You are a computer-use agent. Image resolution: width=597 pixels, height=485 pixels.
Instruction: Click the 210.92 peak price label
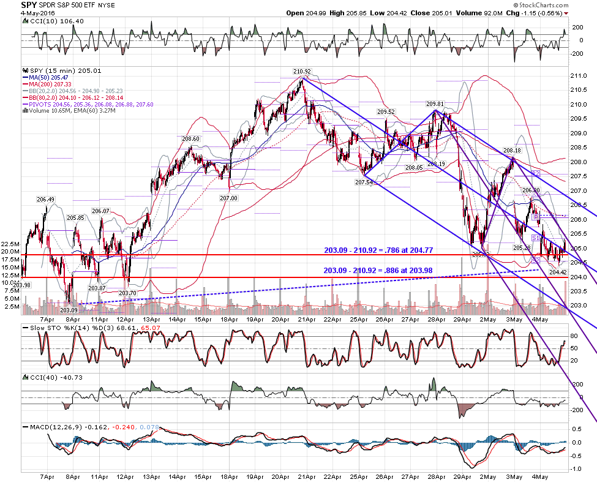click(x=302, y=72)
